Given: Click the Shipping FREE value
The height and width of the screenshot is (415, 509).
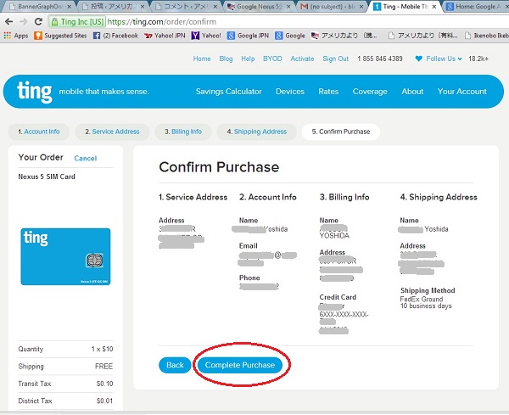Looking at the screenshot, I should [103, 367].
